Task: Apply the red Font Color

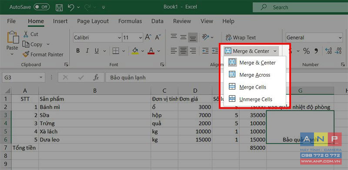Action: pos(151,51)
